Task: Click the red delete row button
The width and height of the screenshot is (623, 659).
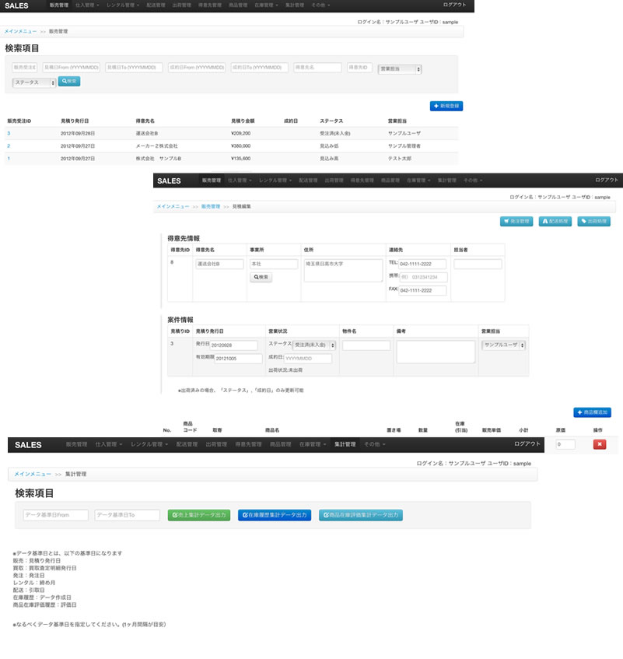Action: click(599, 444)
